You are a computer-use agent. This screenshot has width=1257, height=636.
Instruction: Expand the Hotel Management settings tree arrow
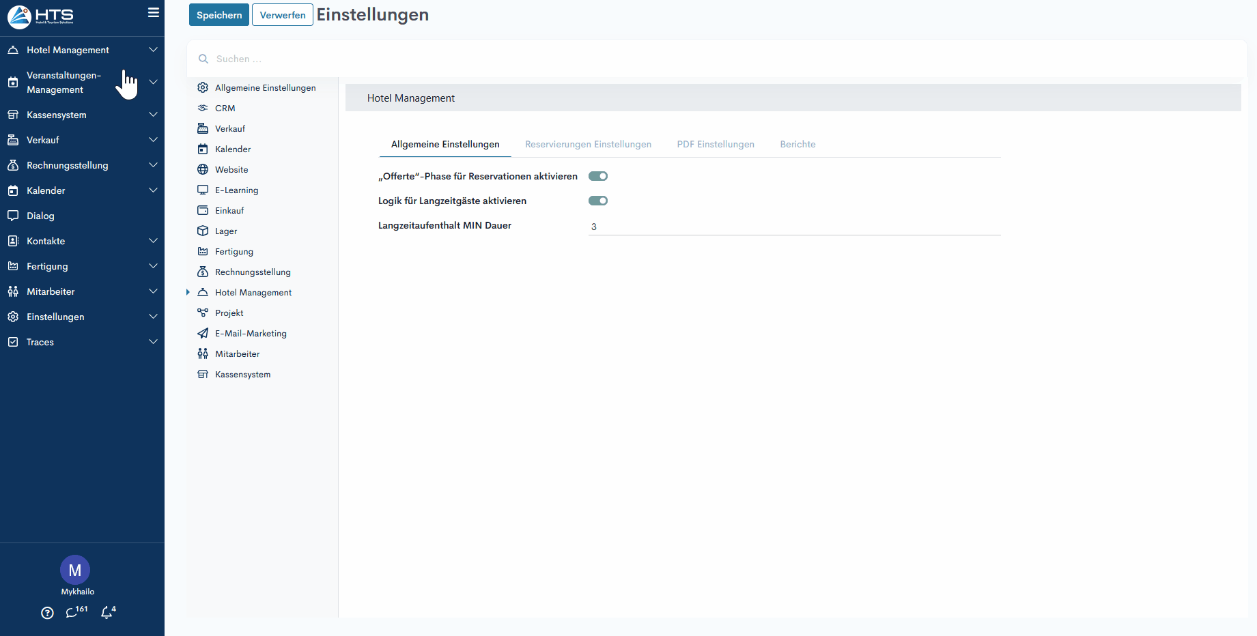click(x=188, y=293)
